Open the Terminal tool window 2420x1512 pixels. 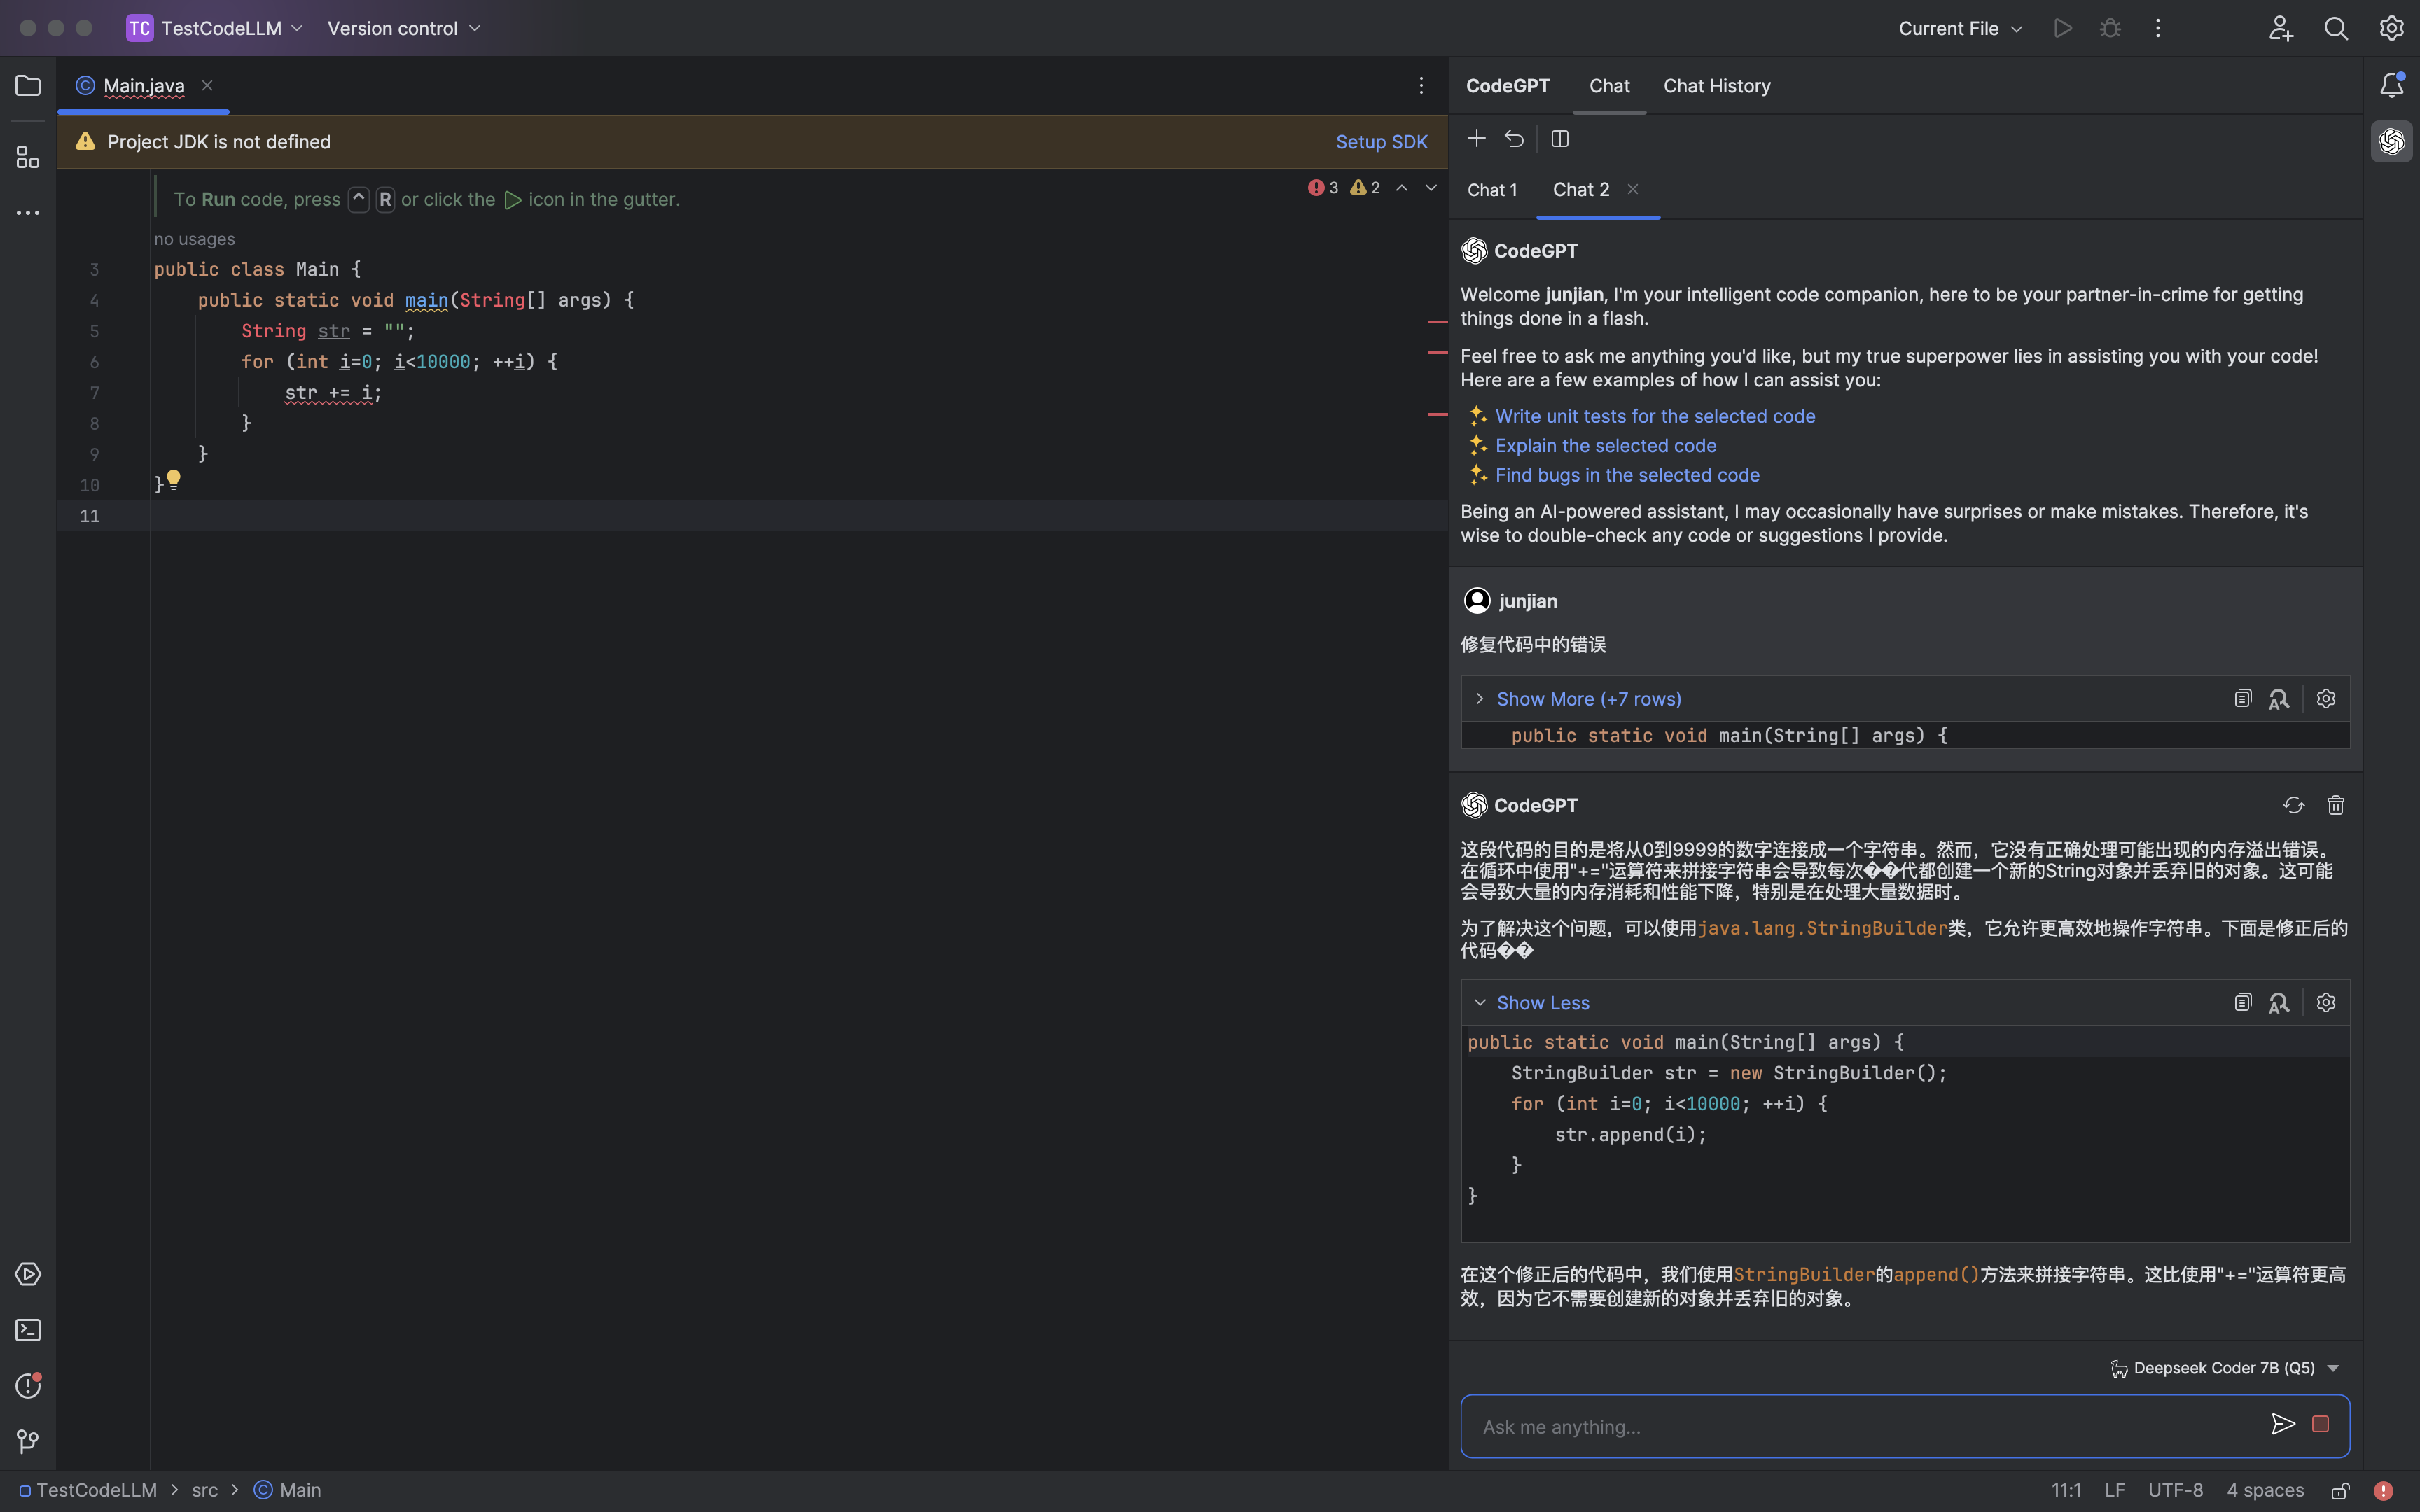point(28,1330)
